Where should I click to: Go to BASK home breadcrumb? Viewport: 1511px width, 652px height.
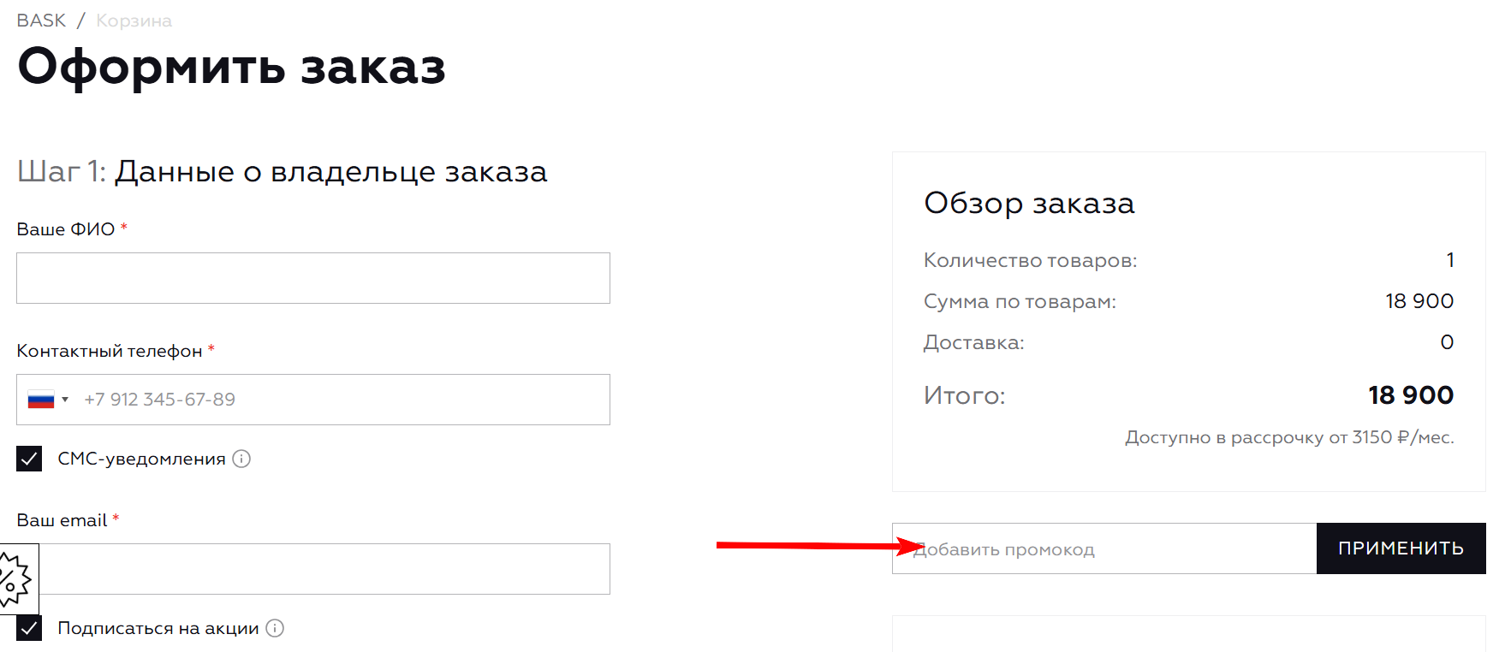[41, 21]
